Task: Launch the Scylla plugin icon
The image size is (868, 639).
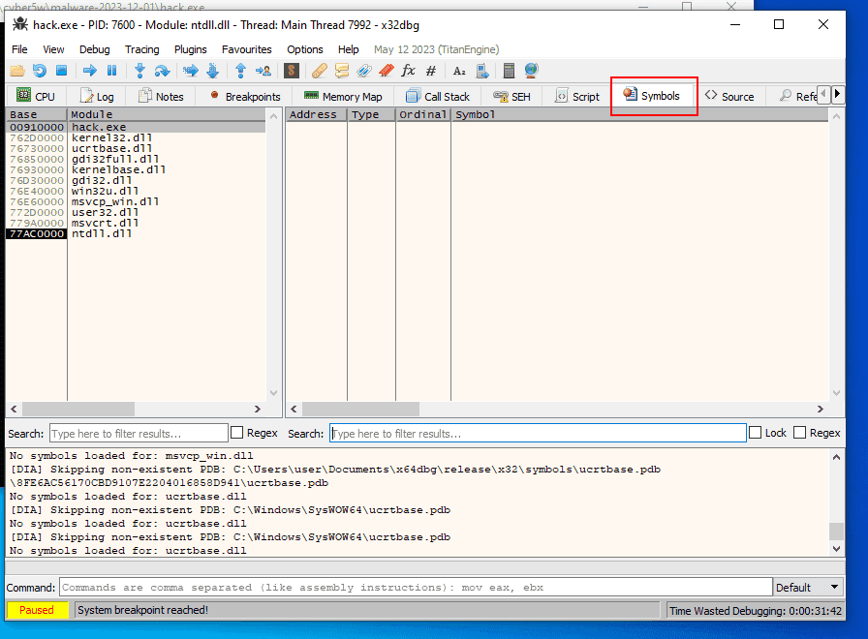Action: [x=292, y=70]
